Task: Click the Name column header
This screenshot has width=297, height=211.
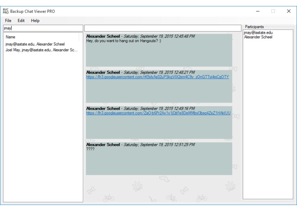Action: tap(41, 37)
